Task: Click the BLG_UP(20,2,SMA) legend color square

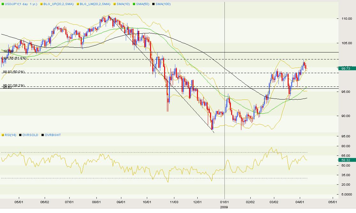Action: click(x=41, y=4)
